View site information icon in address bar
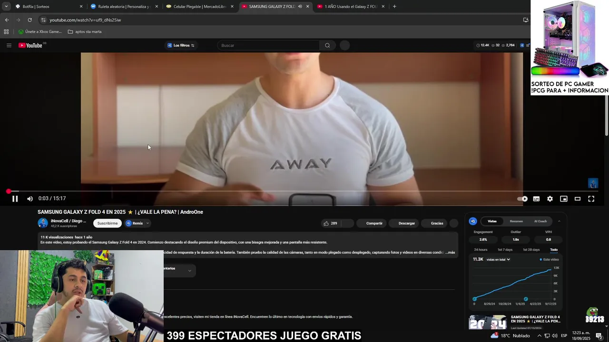Screen dimensions: 609x342 coord(43,20)
